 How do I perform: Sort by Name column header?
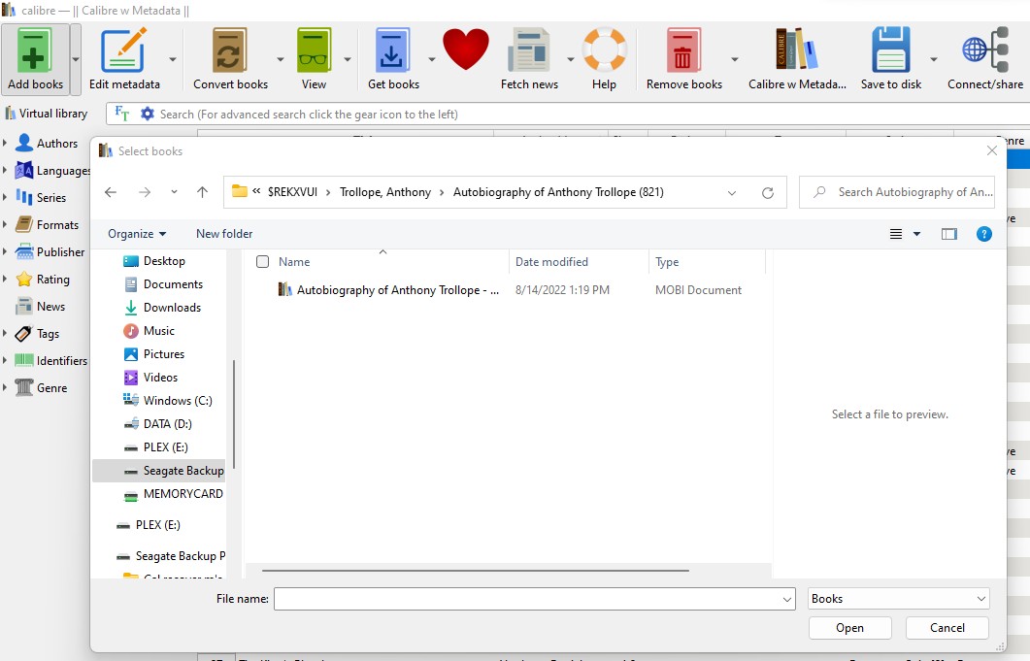pyautogui.click(x=293, y=261)
